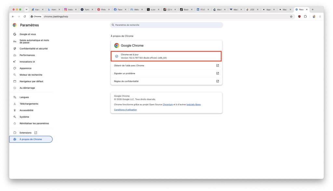The image size is (333, 191).
Task: Click the magnifier icon in settings search
Action: click(x=113, y=25)
